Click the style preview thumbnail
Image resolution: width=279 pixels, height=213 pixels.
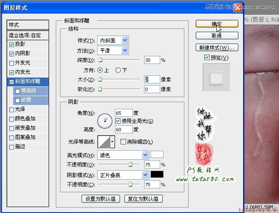point(217,77)
